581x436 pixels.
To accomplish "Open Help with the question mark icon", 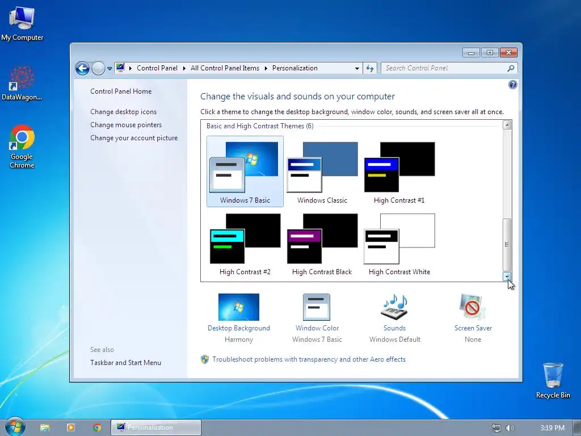I will [513, 85].
